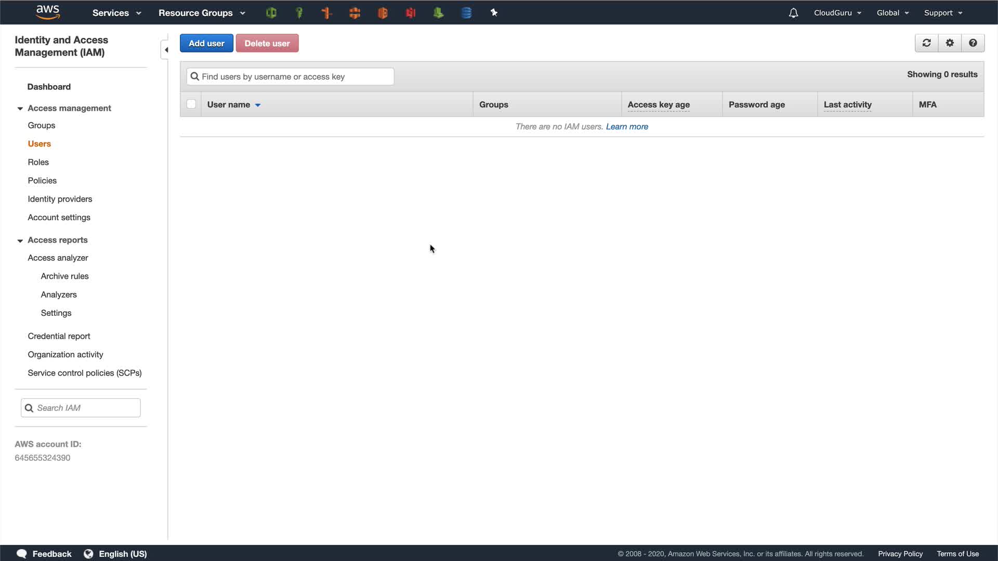Click the Add user button
The height and width of the screenshot is (561, 998).
click(x=206, y=44)
